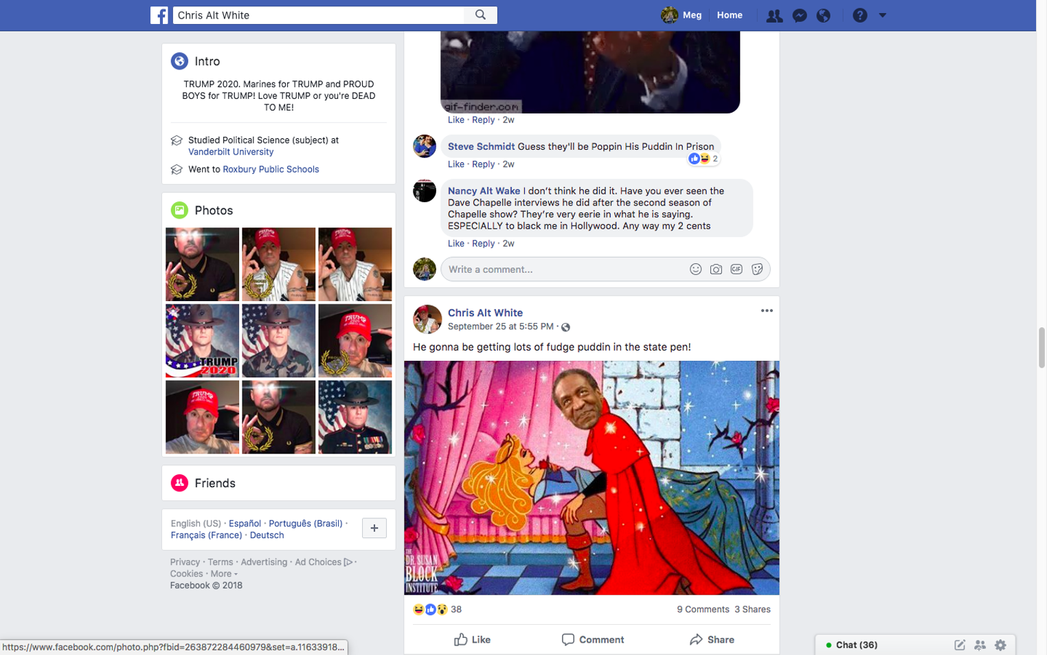
Task: View the 9 Comments on the post
Action: [703, 609]
